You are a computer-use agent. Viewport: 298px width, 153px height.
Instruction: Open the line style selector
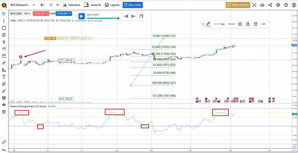(x=232, y=24)
